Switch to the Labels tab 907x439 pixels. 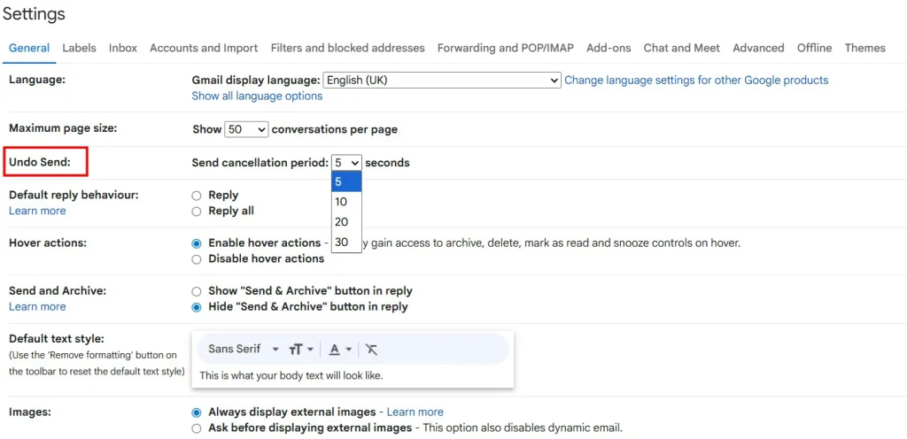click(79, 48)
